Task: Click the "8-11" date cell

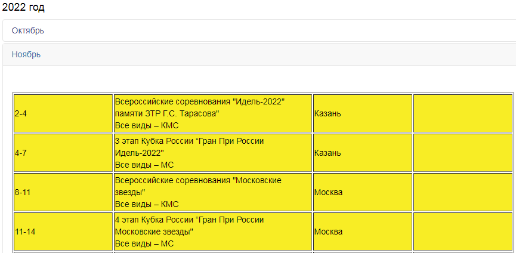Action: pyautogui.click(x=22, y=192)
